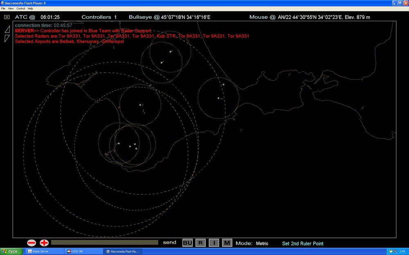Click ATC time 06:01:25
The width and height of the screenshot is (409, 255).
pyautogui.click(x=50, y=17)
